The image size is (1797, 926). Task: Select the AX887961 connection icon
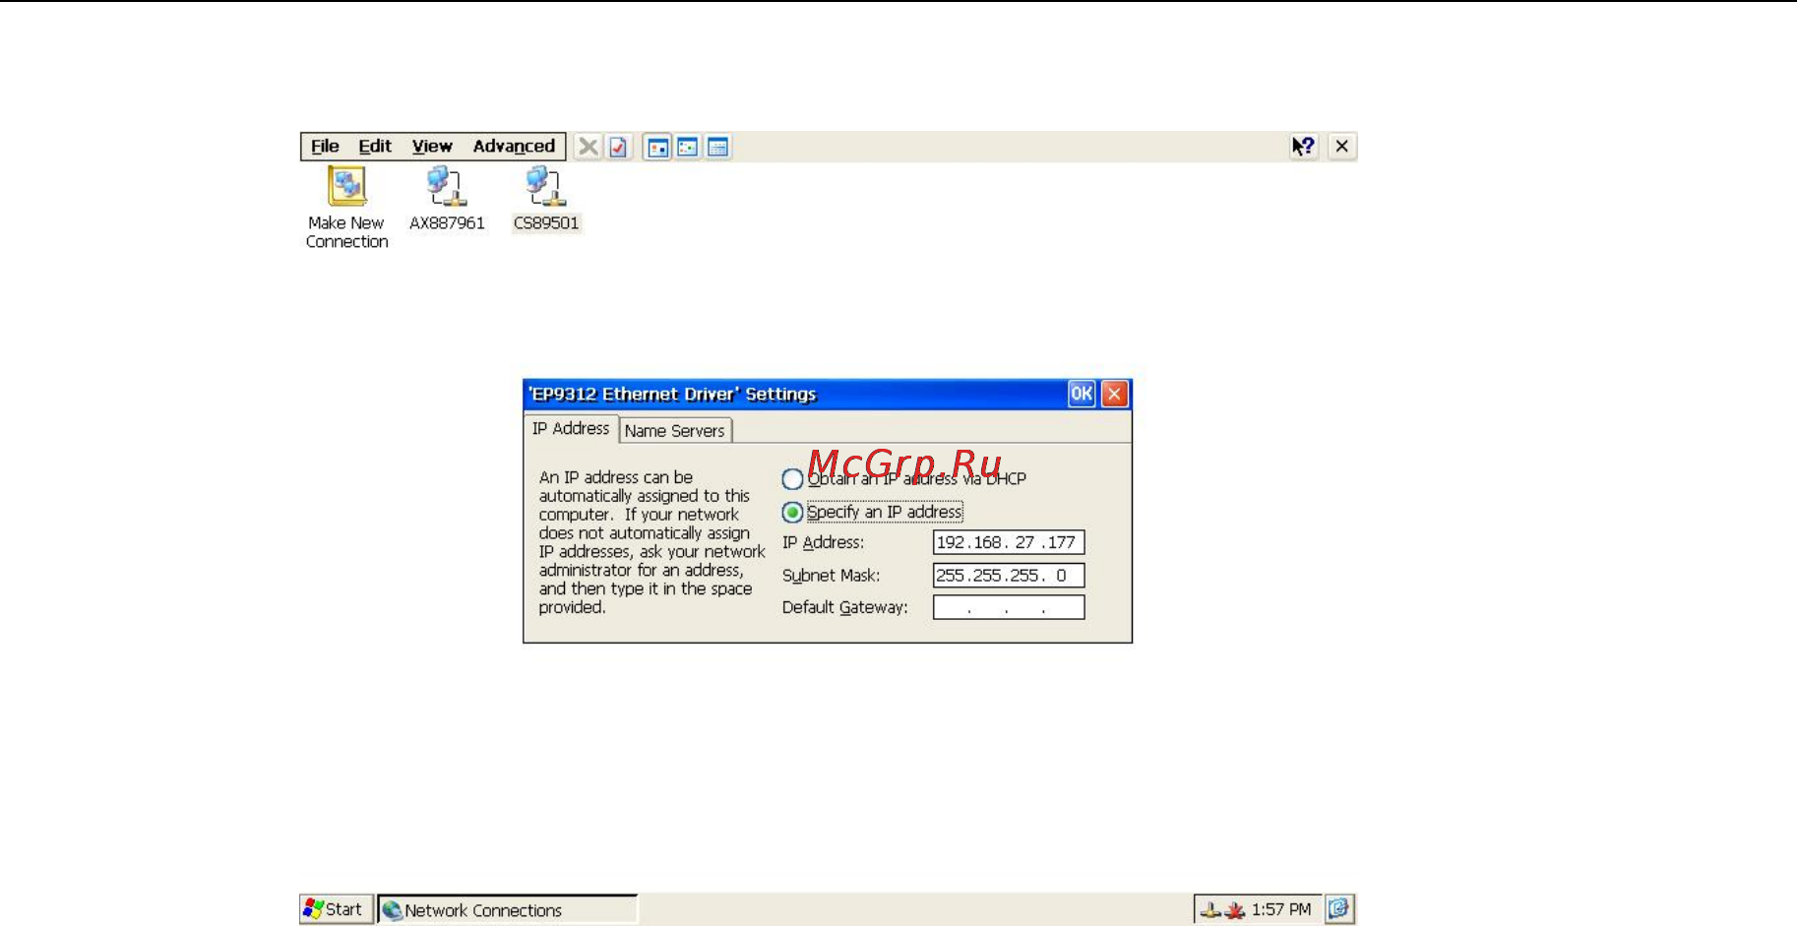447,199
